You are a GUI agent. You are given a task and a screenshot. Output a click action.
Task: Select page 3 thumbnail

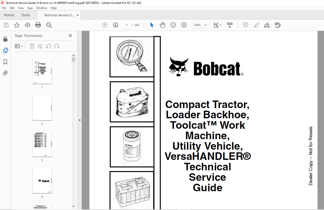click(x=42, y=144)
